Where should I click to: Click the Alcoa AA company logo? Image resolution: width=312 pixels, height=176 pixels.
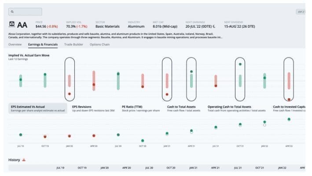[x=12, y=24]
